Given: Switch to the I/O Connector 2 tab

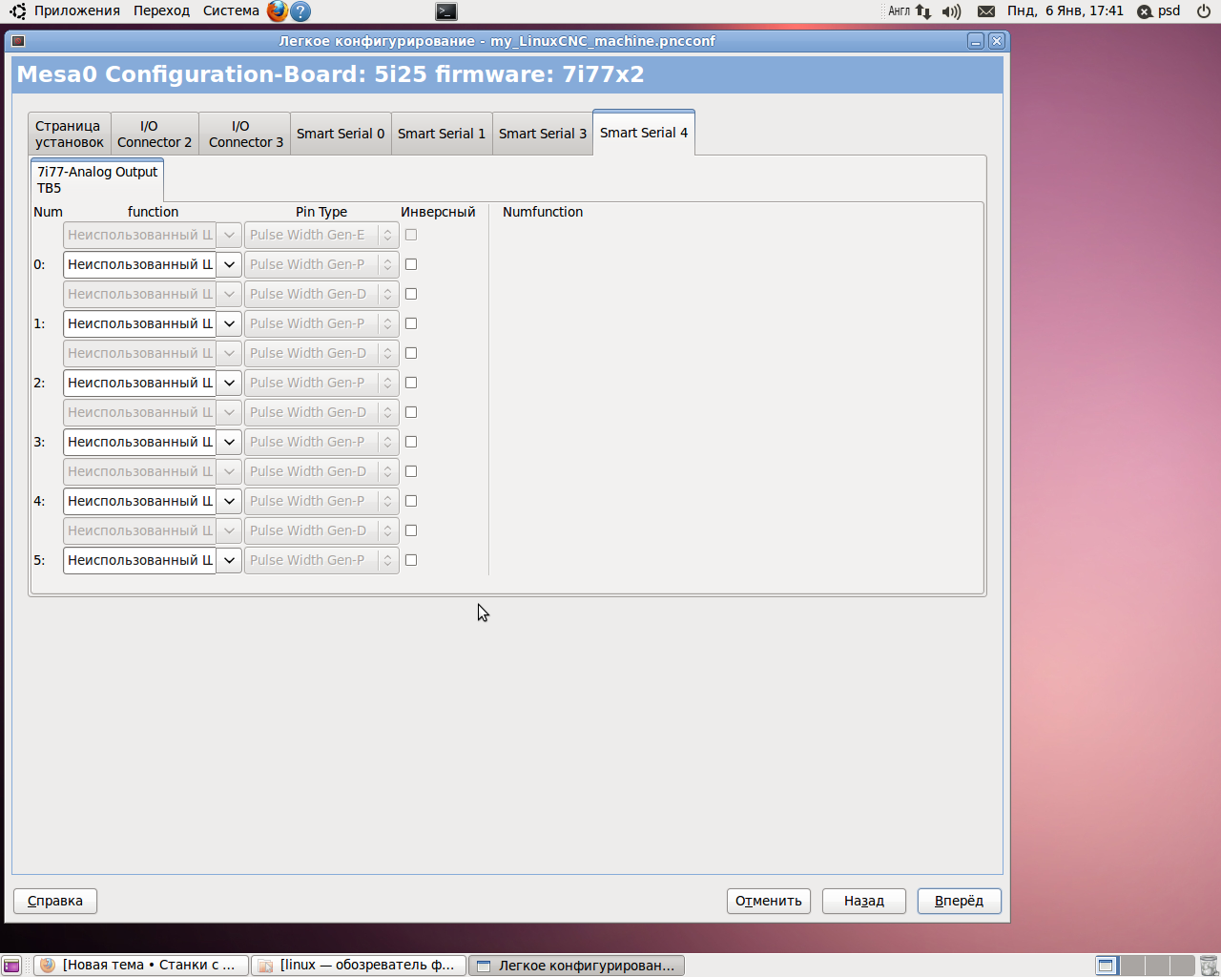Looking at the screenshot, I should [155, 134].
